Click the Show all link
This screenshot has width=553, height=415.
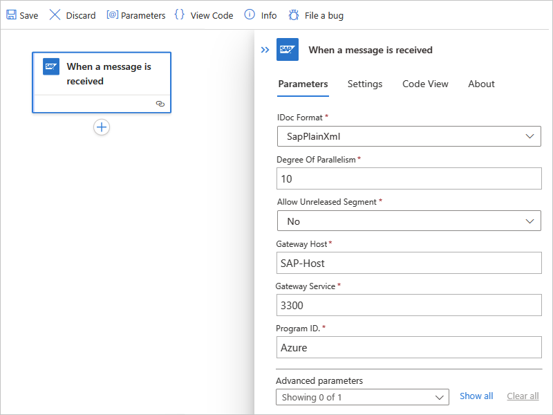coord(476,396)
